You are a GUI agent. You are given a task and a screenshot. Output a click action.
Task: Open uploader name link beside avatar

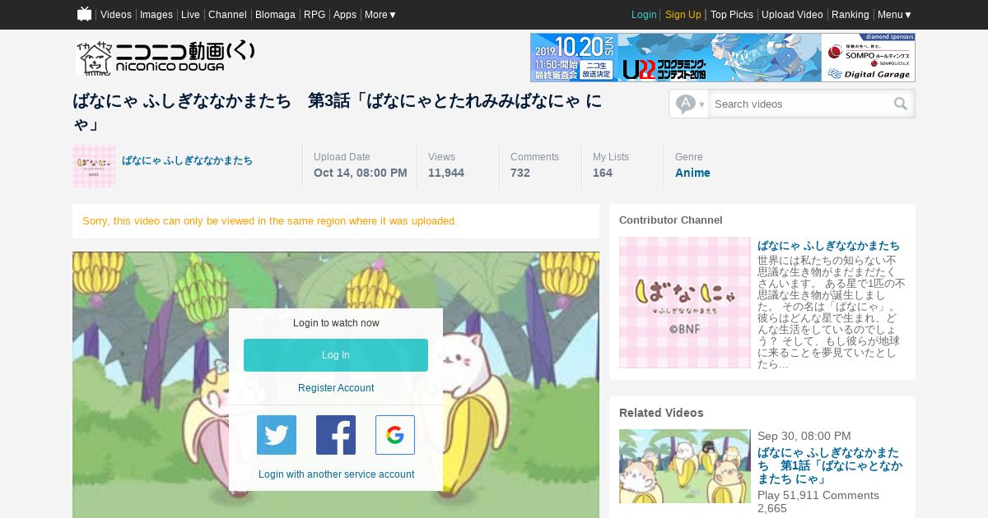click(188, 160)
